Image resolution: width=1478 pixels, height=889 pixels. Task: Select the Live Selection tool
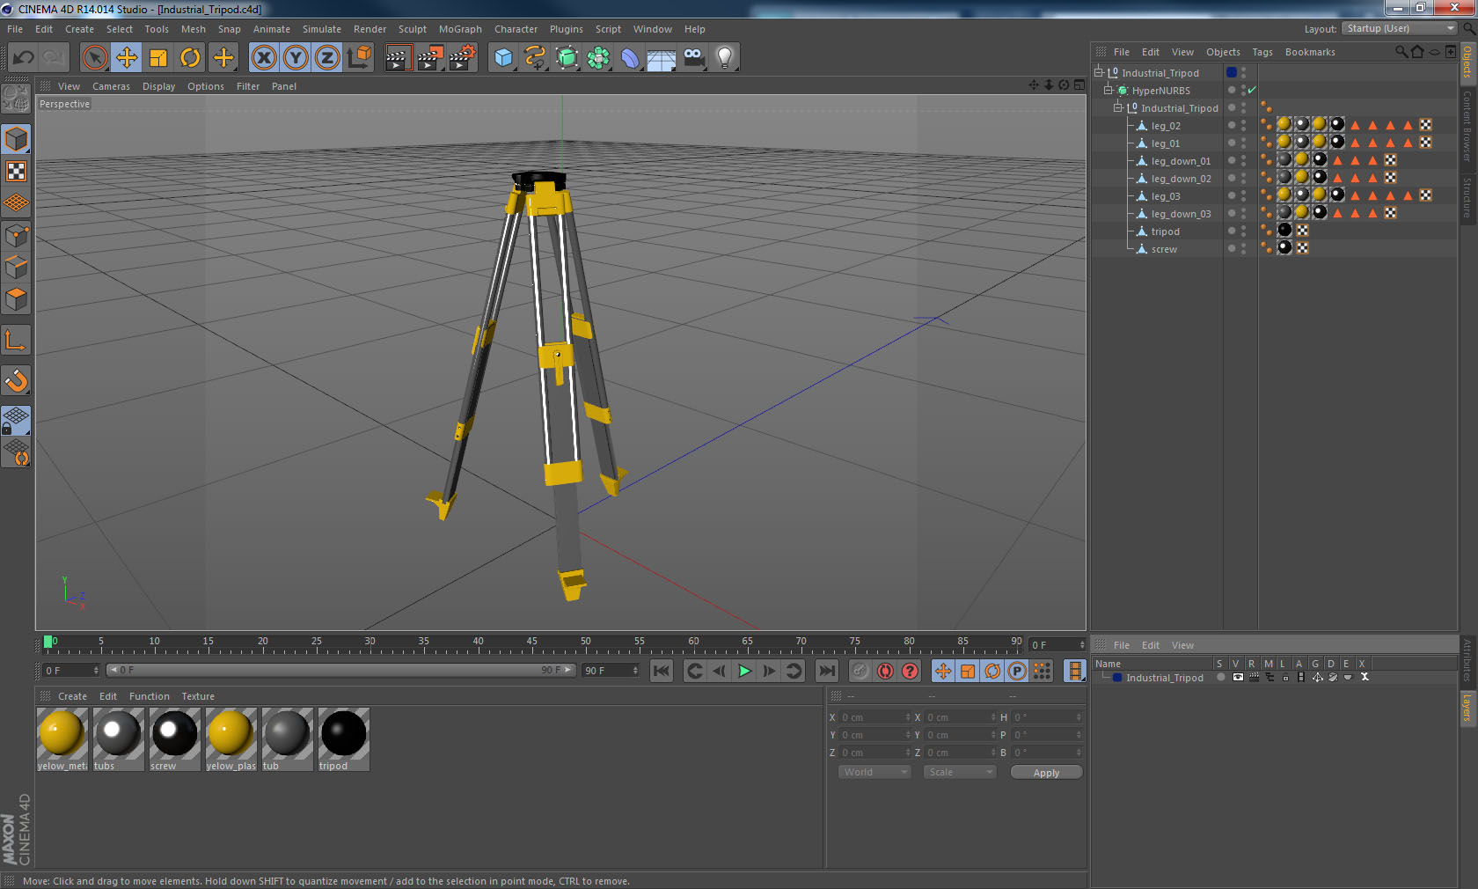coord(94,58)
